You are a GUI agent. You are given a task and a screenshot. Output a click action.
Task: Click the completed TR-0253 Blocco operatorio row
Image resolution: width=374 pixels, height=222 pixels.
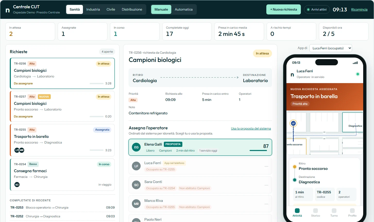pos(62,208)
